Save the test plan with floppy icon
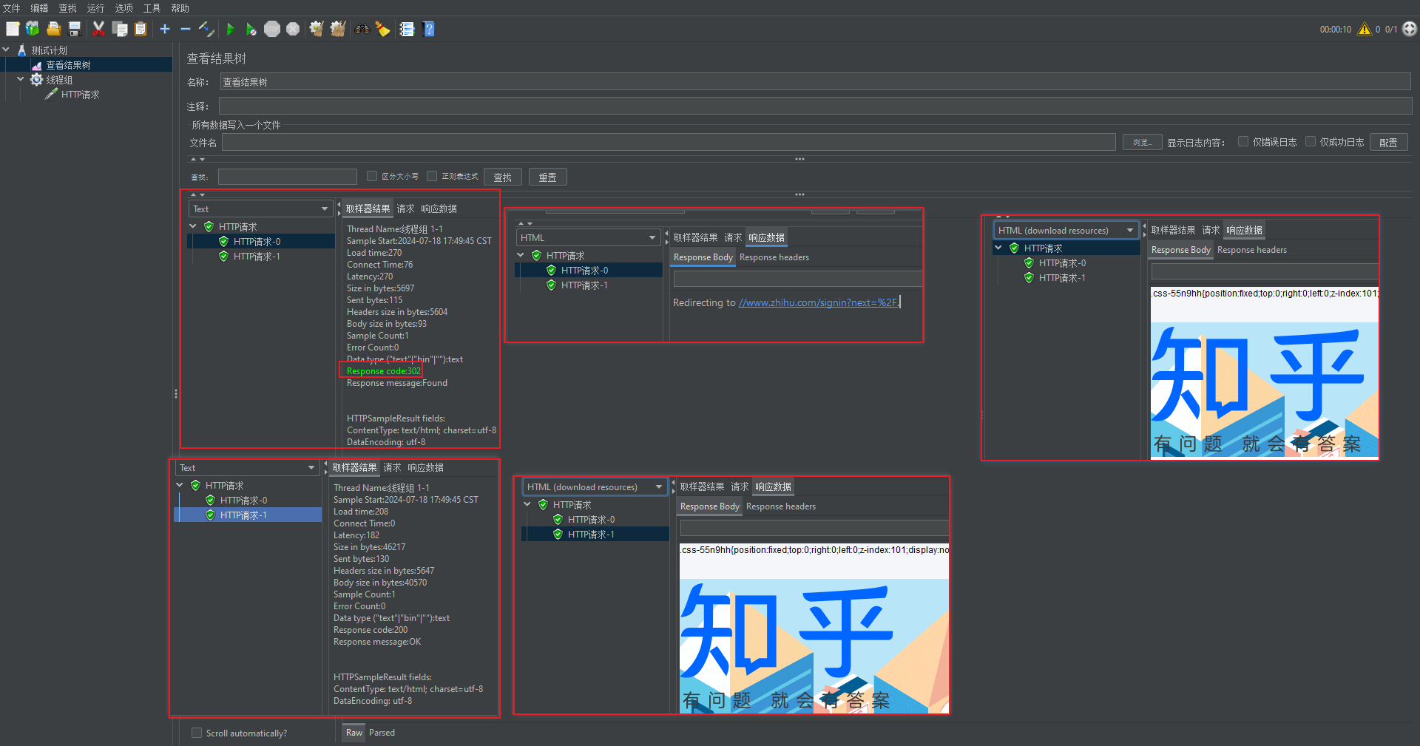Viewport: 1420px width, 746px height. click(75, 29)
